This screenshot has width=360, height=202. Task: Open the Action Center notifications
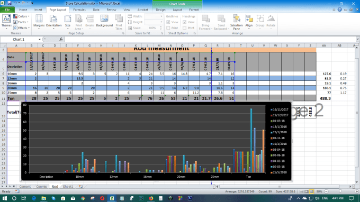[352, 198]
